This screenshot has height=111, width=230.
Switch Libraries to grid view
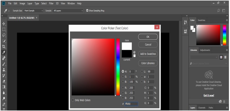pyautogui.click(x=221, y=57)
